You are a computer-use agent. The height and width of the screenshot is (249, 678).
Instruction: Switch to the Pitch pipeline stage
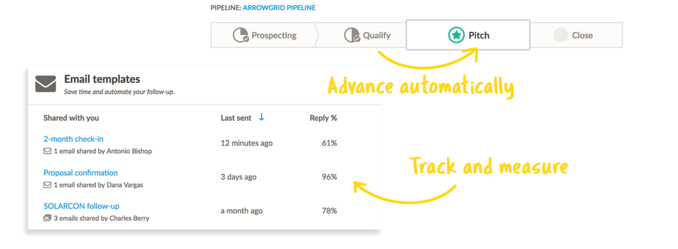[x=468, y=36]
